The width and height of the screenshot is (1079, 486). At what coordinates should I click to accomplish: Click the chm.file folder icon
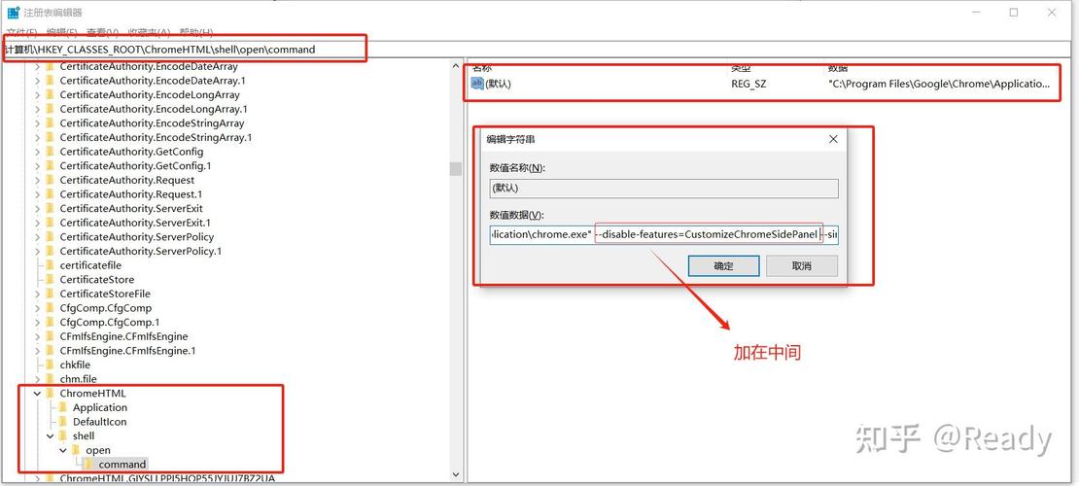50,379
